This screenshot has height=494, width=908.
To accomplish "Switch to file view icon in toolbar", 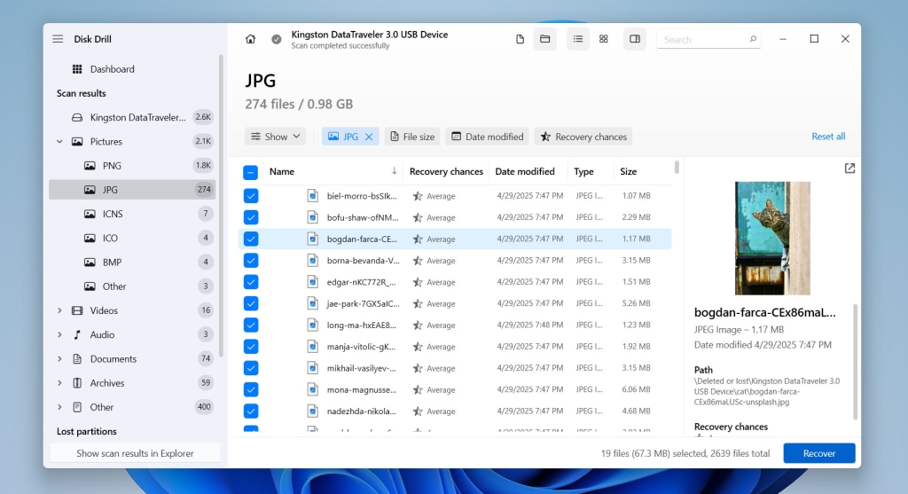I will pos(520,39).
